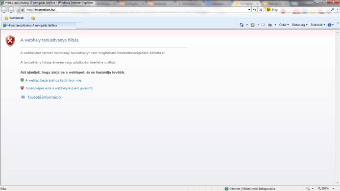
Task: Click the Refresh page icon
Action: coord(255,10)
